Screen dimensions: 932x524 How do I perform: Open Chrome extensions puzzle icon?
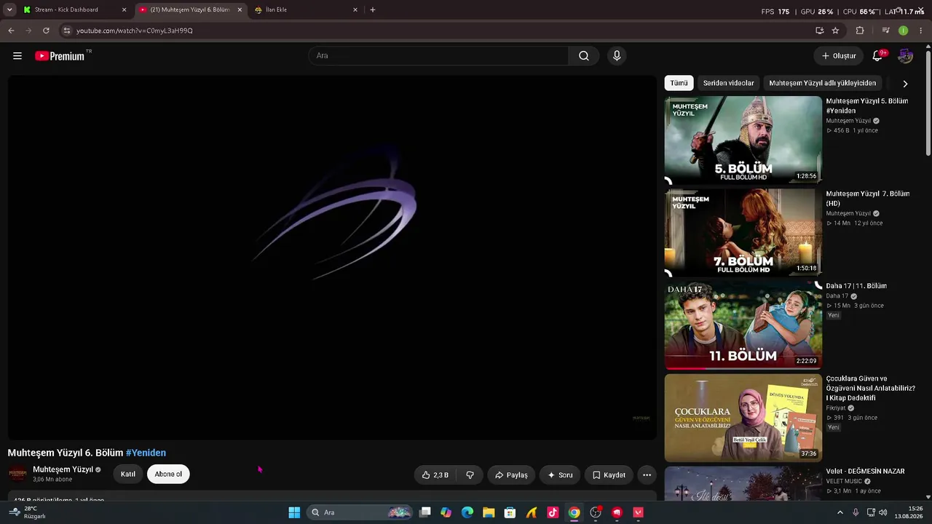click(x=860, y=31)
